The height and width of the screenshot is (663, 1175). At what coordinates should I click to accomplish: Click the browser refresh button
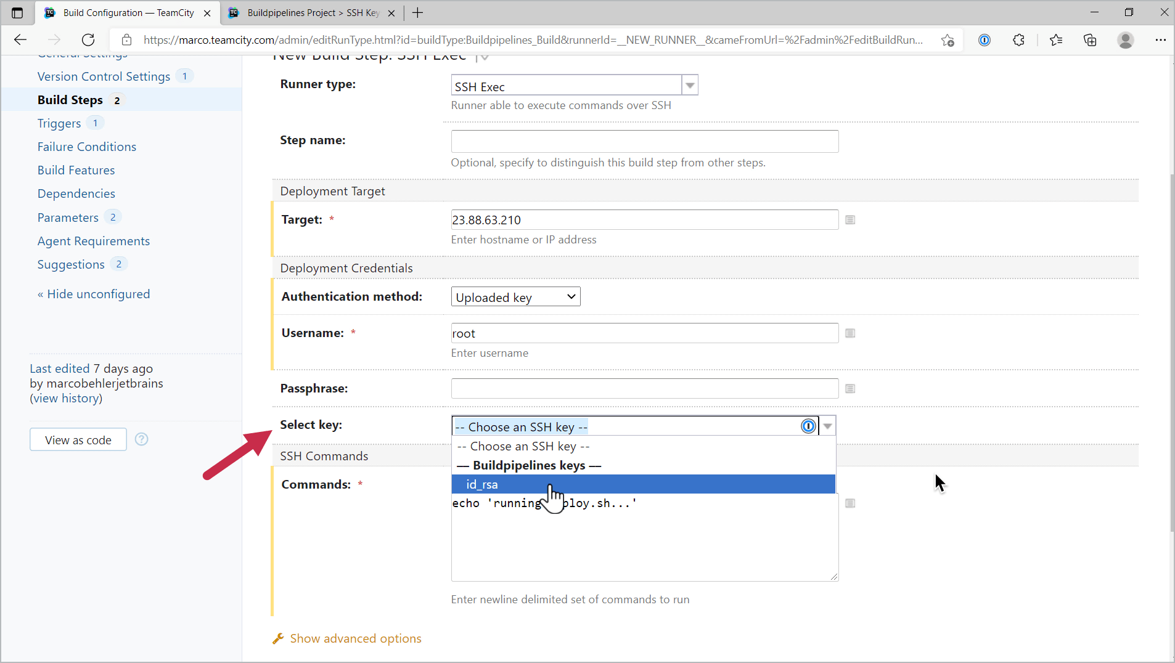[x=88, y=40]
